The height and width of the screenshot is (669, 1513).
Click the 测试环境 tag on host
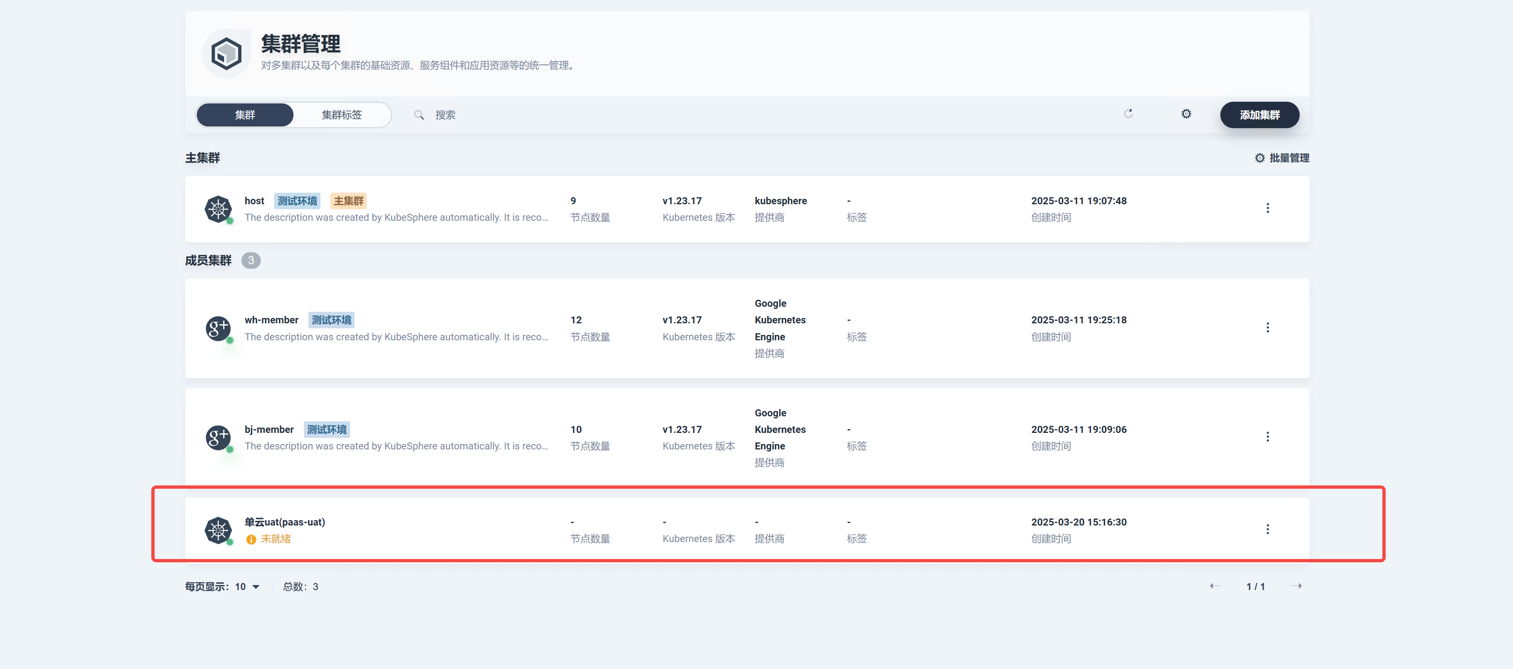point(297,201)
